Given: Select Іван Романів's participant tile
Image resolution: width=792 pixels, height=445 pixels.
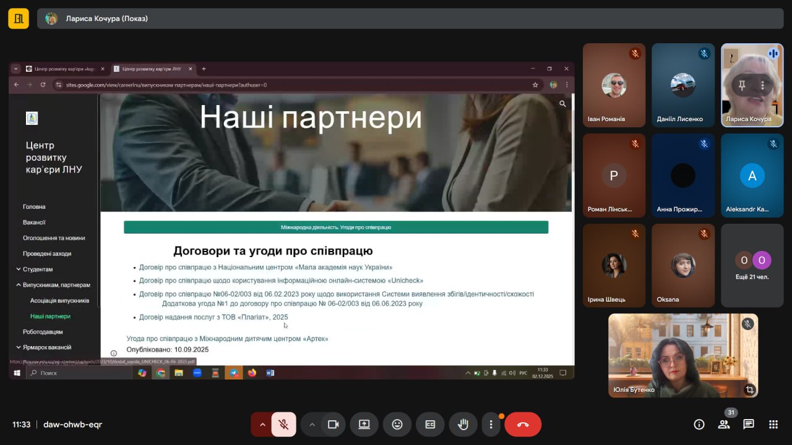Looking at the screenshot, I should tap(614, 85).
